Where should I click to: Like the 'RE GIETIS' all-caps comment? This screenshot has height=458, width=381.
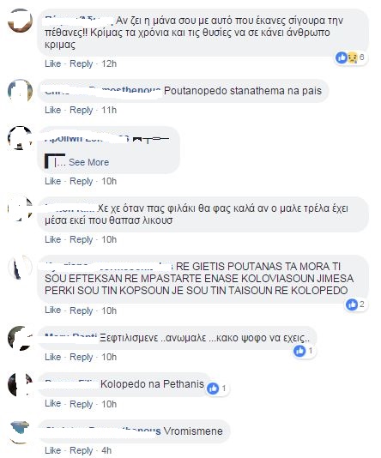(53, 310)
